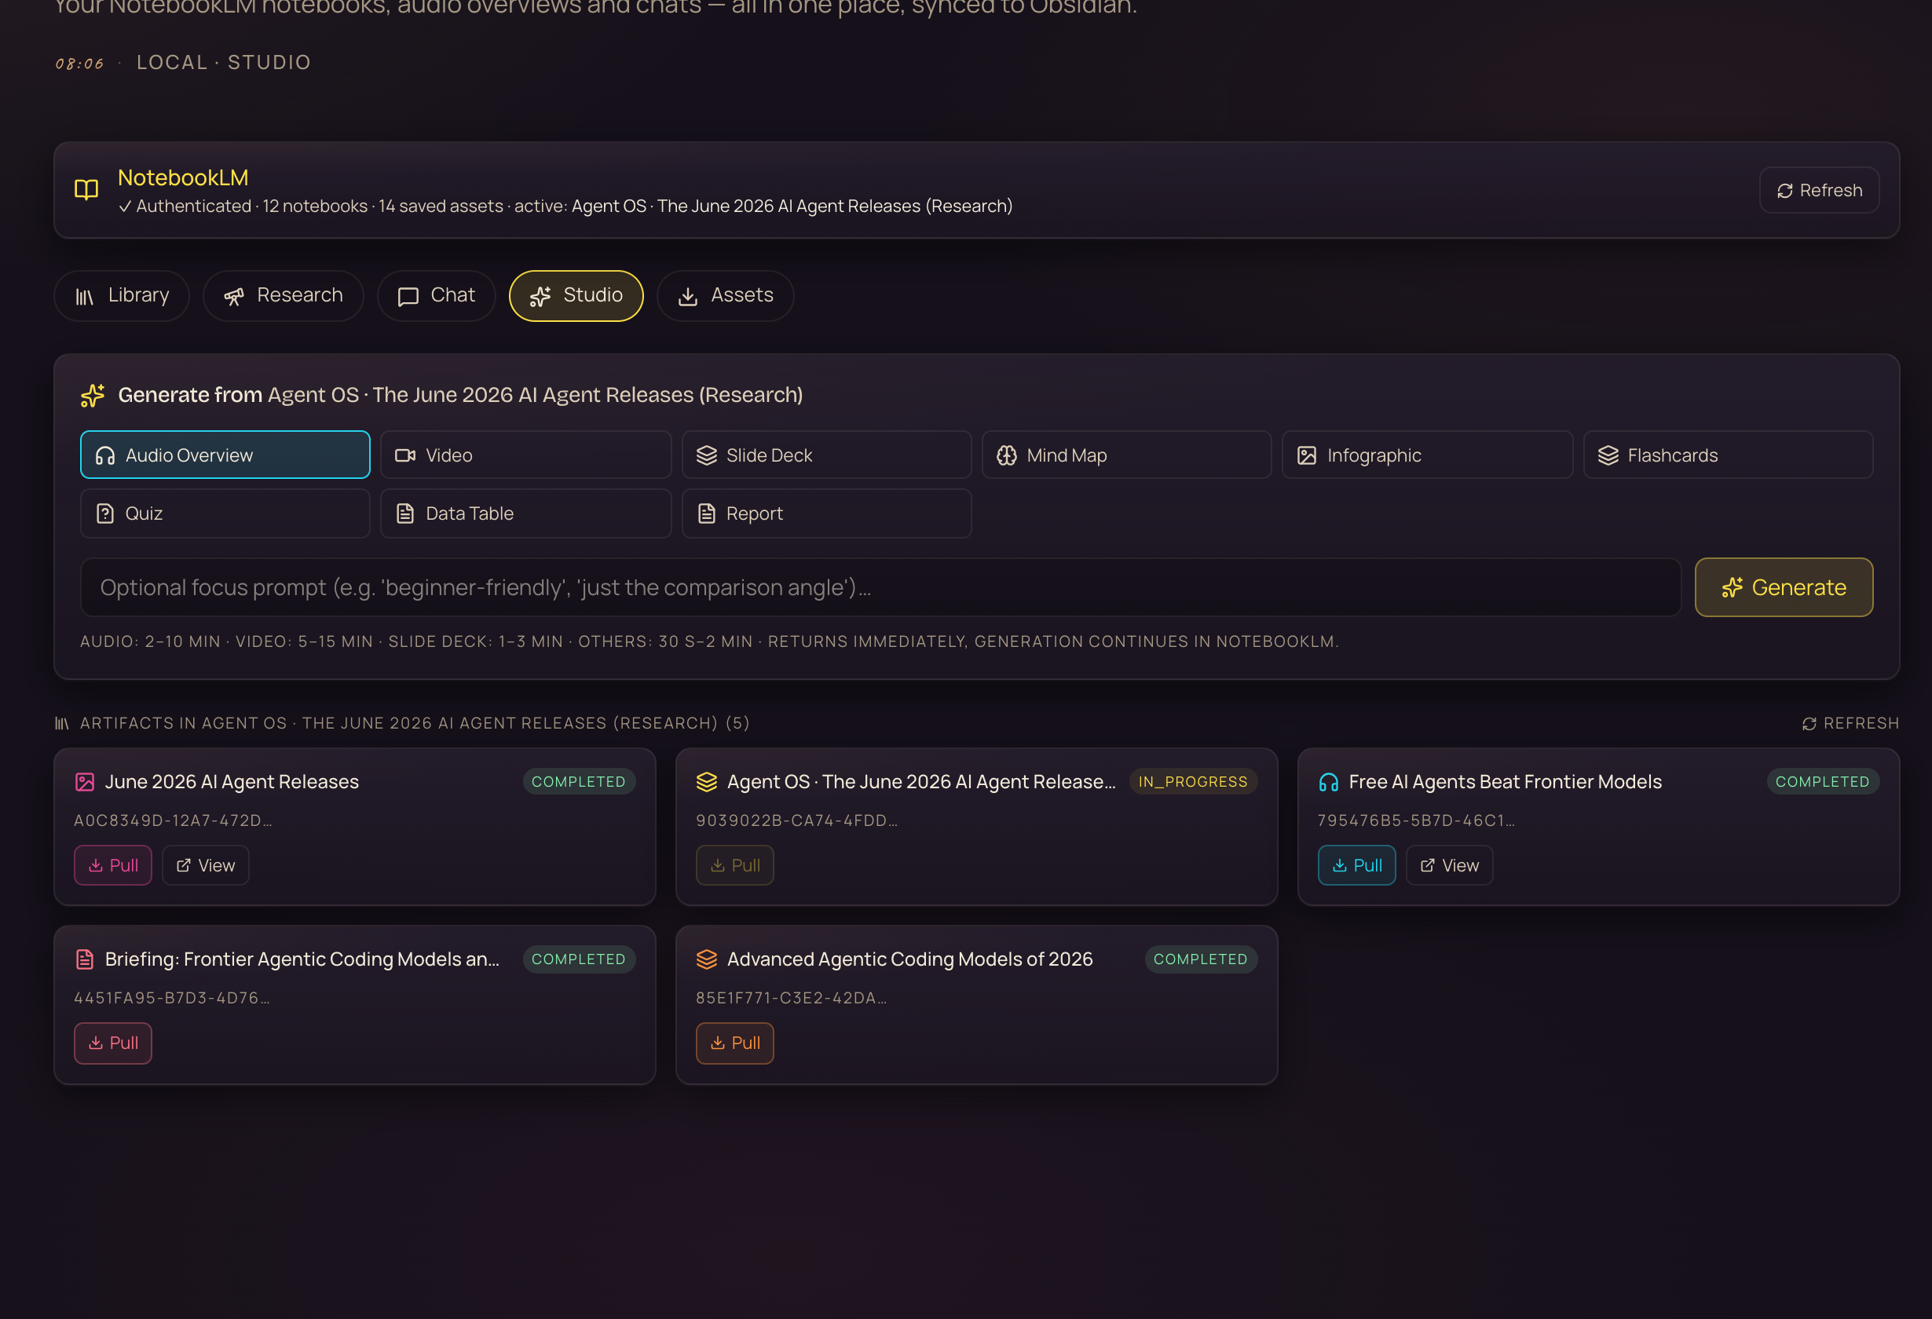
Task: Choose the Data Table option
Action: tap(526, 513)
